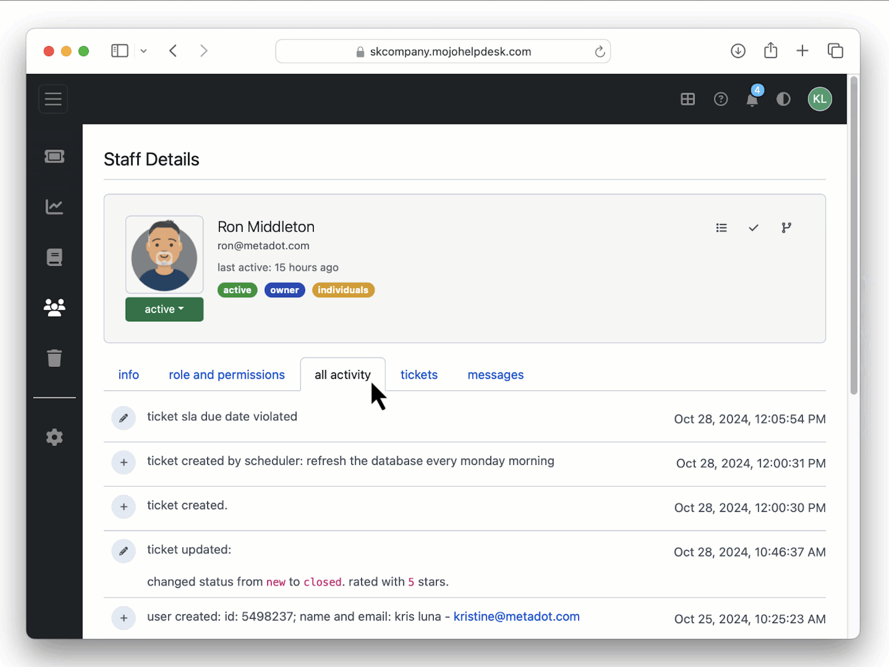Open the notifications bell with 4 alerts
Screen dimensions: 889x667
pyautogui.click(x=752, y=100)
